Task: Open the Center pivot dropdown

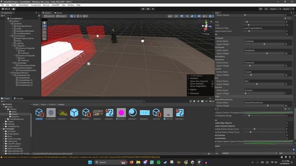Action: click(x=49, y=16)
